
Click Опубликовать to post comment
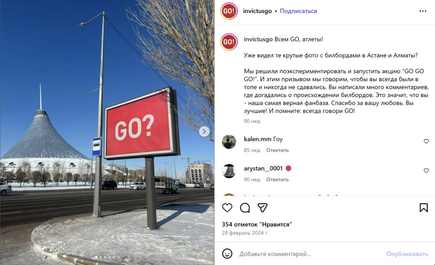pos(407,254)
